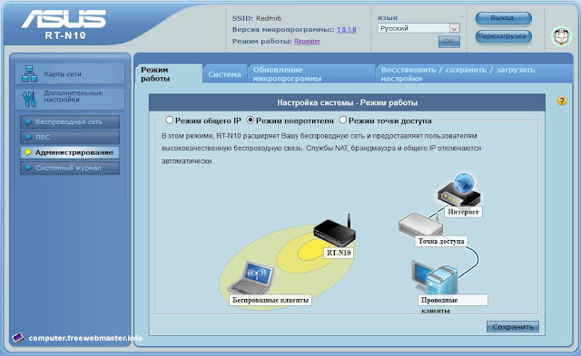This screenshot has height=356, width=581.
Task: Open the язык language dropdown
Action: pyautogui.click(x=419, y=28)
